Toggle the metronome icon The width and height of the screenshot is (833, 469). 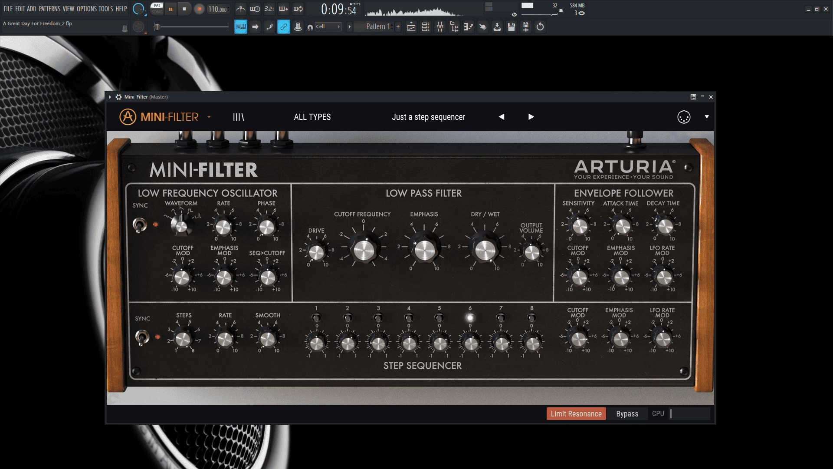point(241,9)
